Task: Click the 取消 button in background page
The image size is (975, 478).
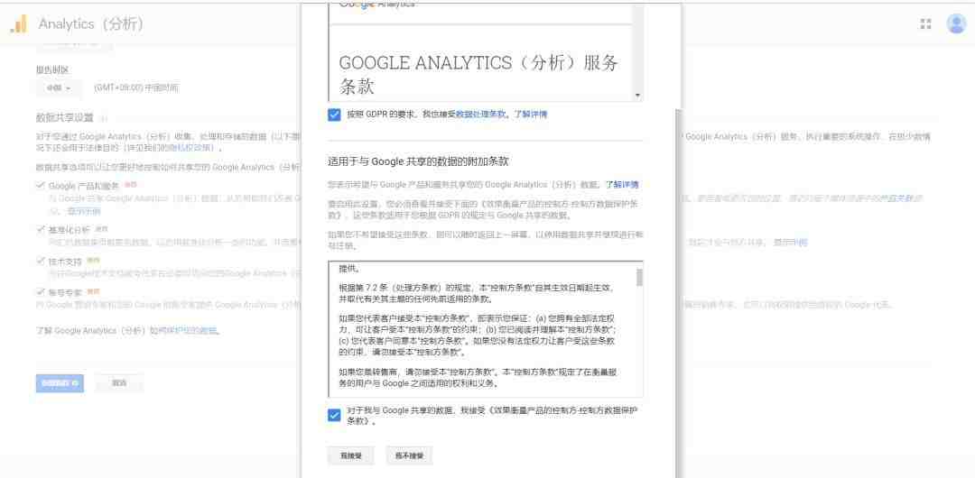Action: pyautogui.click(x=119, y=383)
